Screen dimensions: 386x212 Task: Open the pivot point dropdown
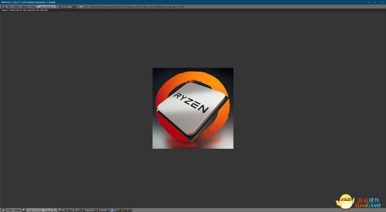[71, 210]
